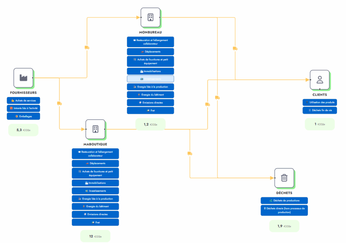Image resolution: width=346 pixels, height=243 pixels.
Task: Click truck icon on Fournisseurs-to-MonBureau link
Action: 87,48
